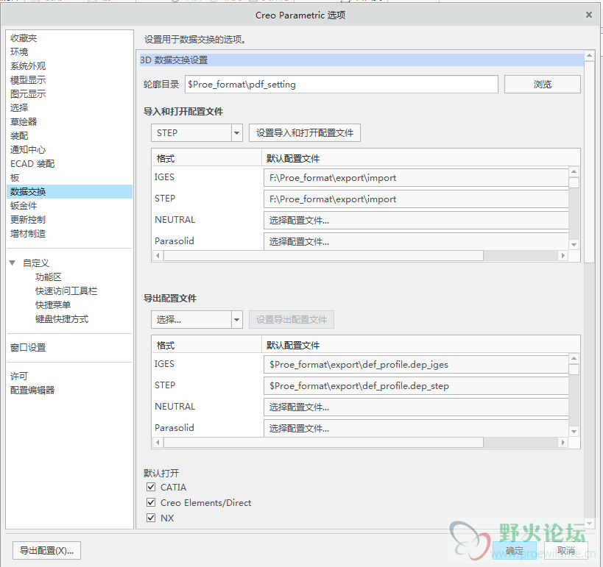603x567 pixels.
Task: Open 许可 page
Action: click(19, 376)
